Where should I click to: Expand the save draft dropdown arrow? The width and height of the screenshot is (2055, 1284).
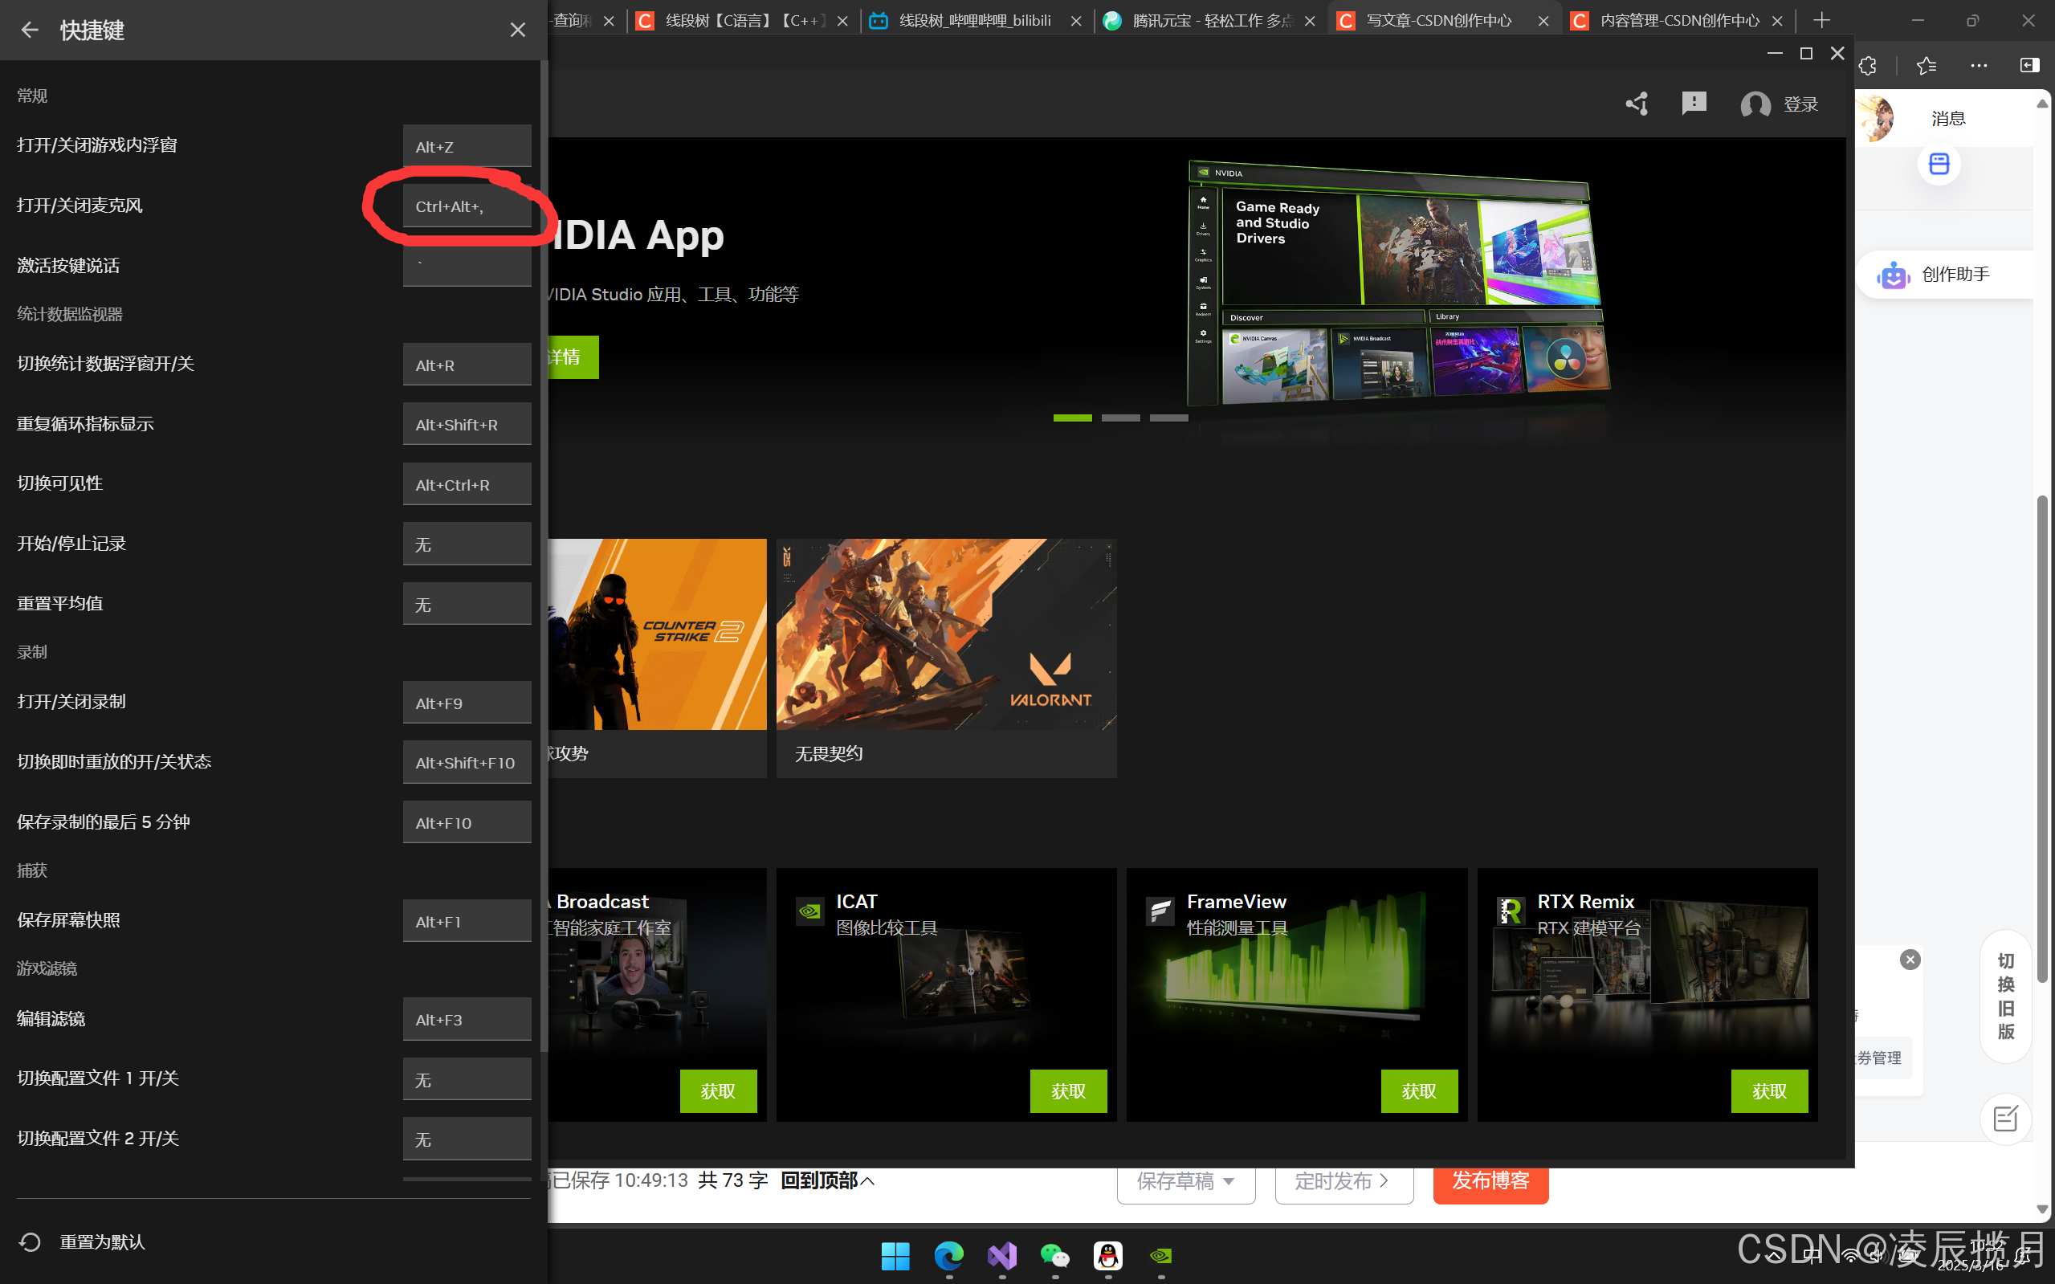point(1229,1181)
